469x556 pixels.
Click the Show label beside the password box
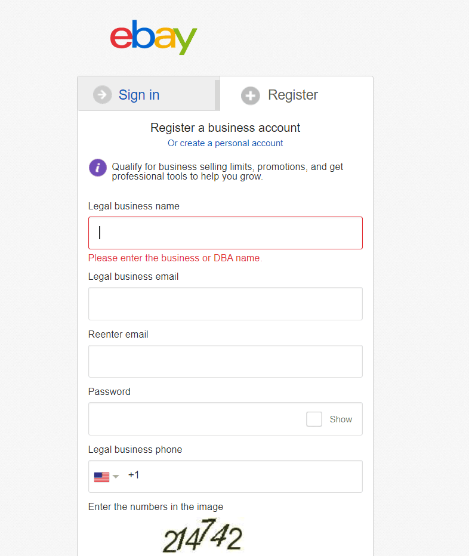click(341, 419)
